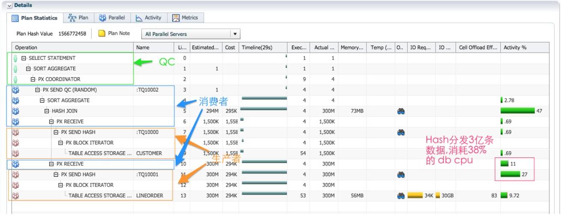561x219 pixels.
Task: Open the Parallel tab
Action: pos(112,18)
